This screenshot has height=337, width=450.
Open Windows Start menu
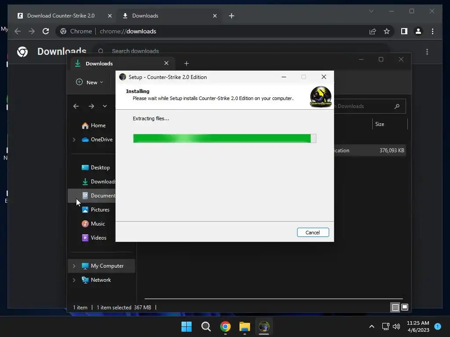pos(186,326)
